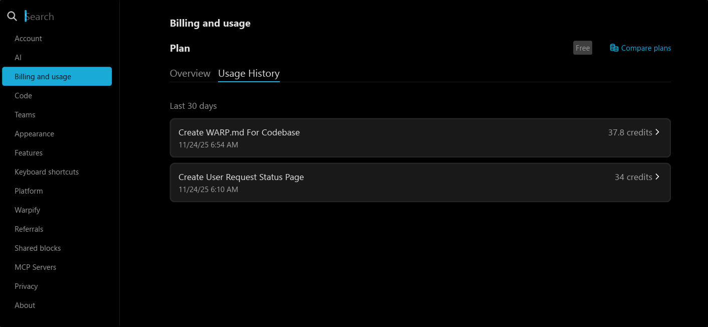Open the Privacy settings page
This screenshot has height=327, width=708.
pos(26,286)
